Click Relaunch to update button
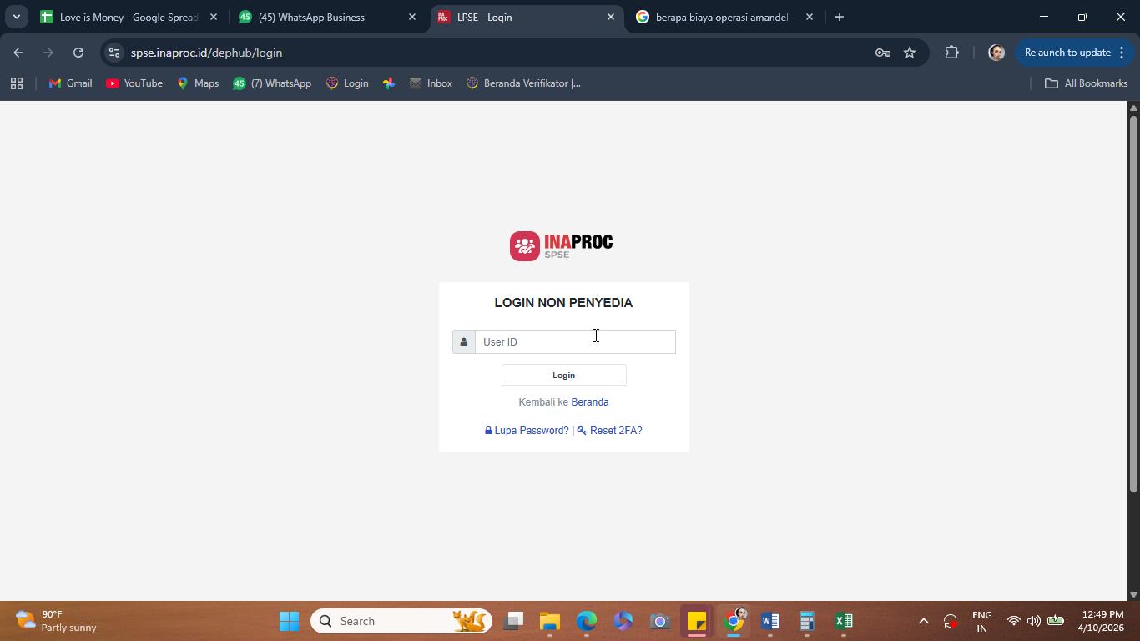Image resolution: width=1140 pixels, height=641 pixels. 1075,53
